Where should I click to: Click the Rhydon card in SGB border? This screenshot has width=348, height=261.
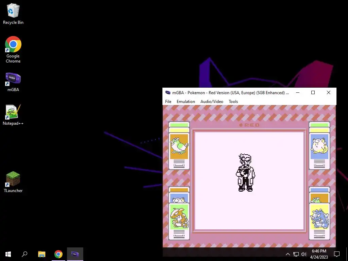(319, 221)
